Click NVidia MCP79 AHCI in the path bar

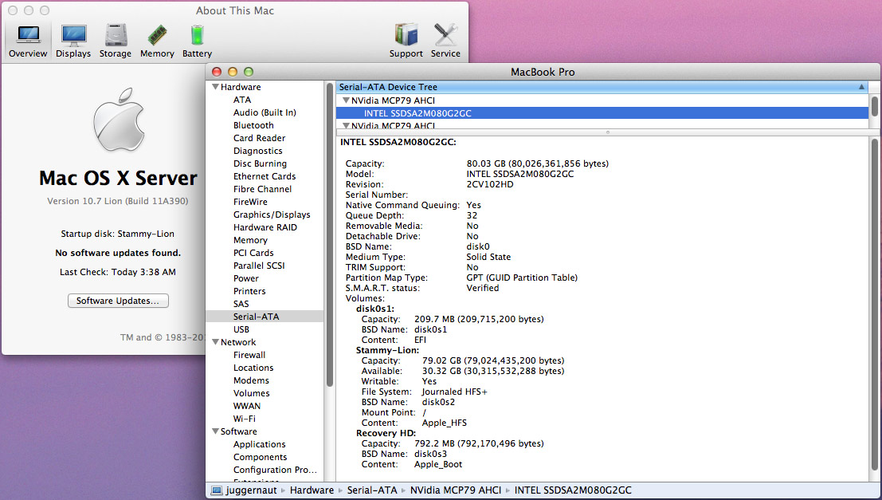[456, 490]
